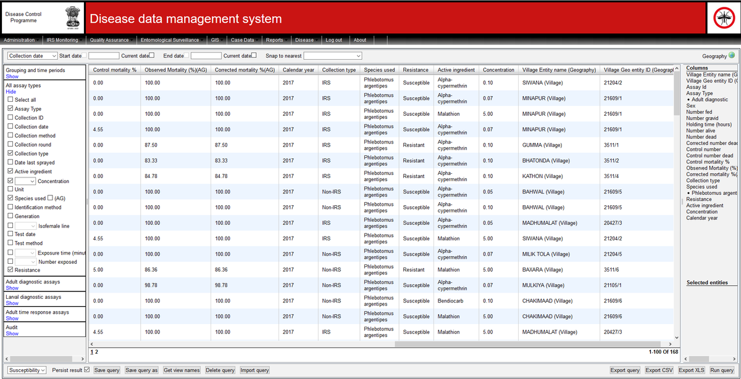Check the Date last sprayed checkbox
741x379 pixels.
(x=10, y=162)
